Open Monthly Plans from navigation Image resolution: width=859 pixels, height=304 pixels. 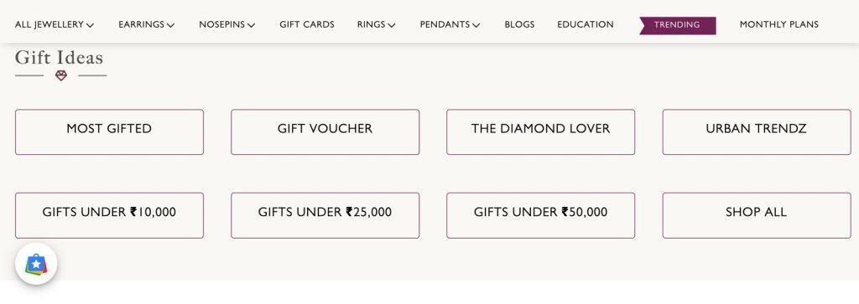[x=779, y=24]
